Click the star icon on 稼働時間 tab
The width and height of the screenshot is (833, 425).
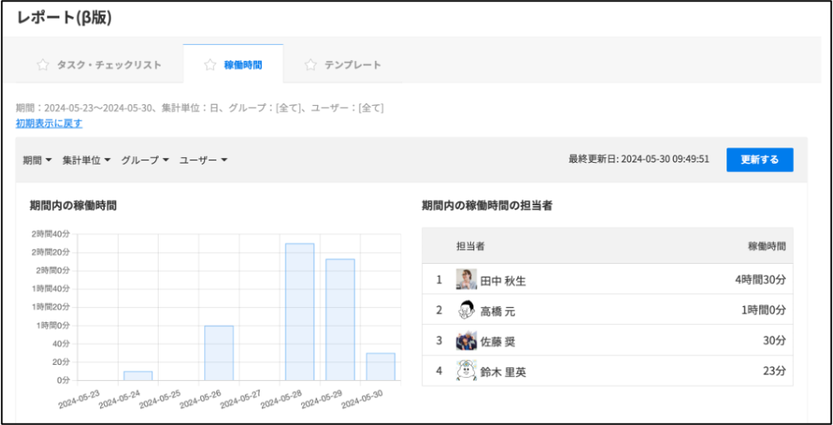coord(210,65)
